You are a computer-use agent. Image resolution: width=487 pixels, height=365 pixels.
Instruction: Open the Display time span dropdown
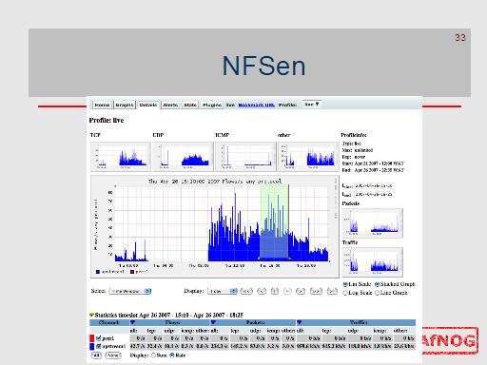222,291
